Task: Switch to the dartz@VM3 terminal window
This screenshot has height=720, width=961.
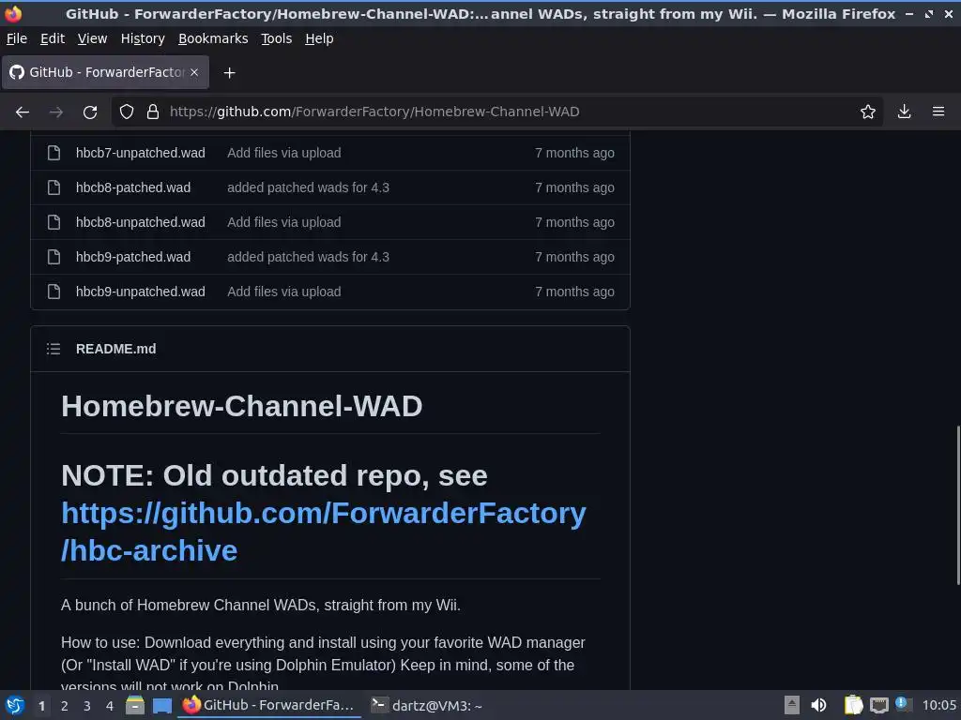Action: click(427, 705)
